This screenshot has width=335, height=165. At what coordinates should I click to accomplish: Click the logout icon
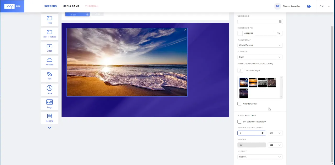[x=309, y=6]
